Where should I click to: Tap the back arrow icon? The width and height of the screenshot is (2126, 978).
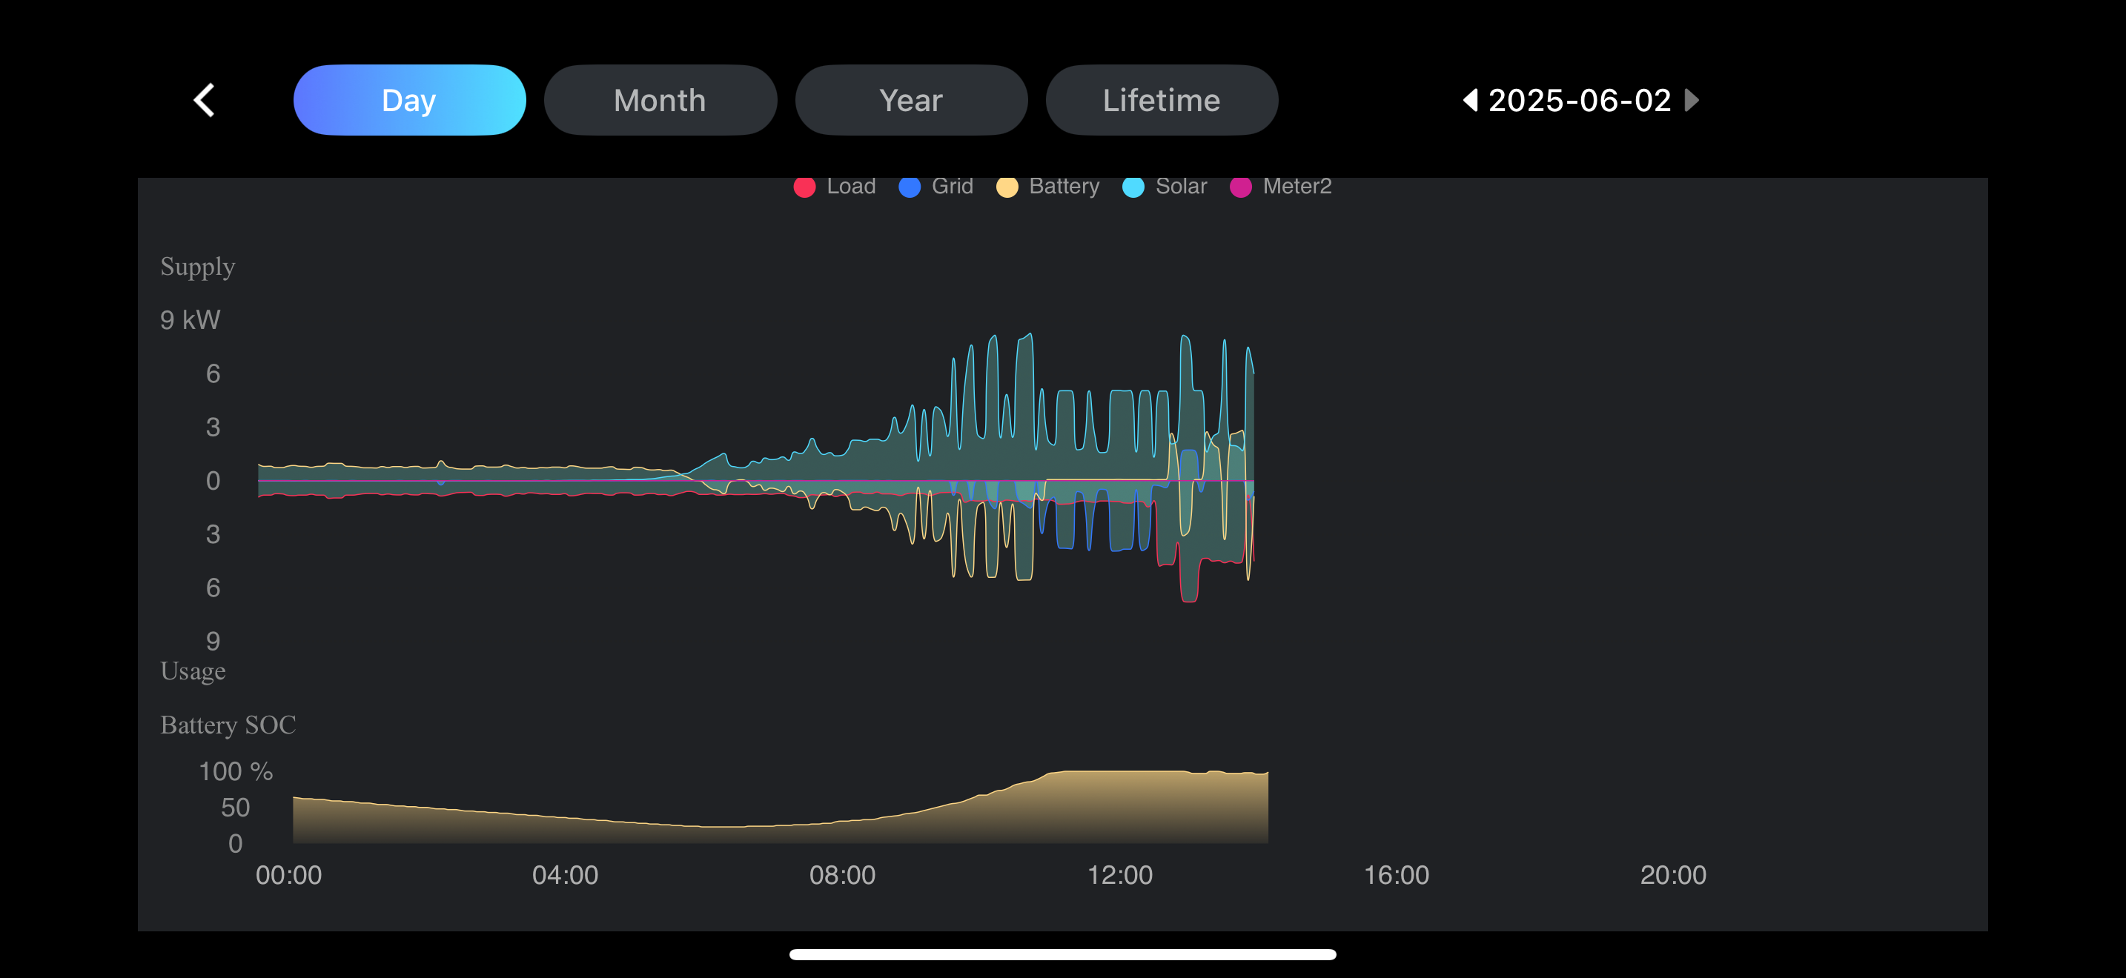(204, 101)
